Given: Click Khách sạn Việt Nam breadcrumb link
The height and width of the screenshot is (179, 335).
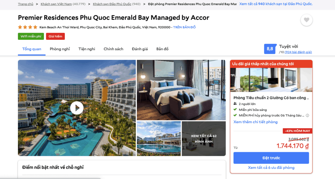Looking at the screenshot, I should coord(56,4).
